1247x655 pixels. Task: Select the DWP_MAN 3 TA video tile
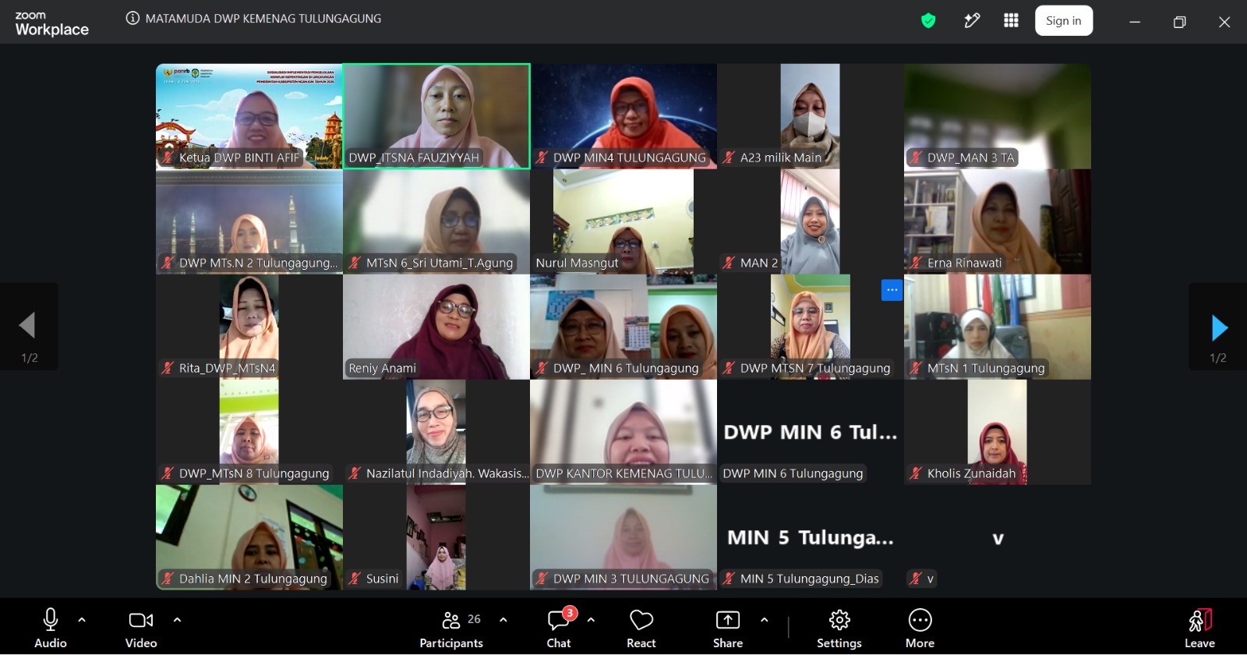[998, 116]
